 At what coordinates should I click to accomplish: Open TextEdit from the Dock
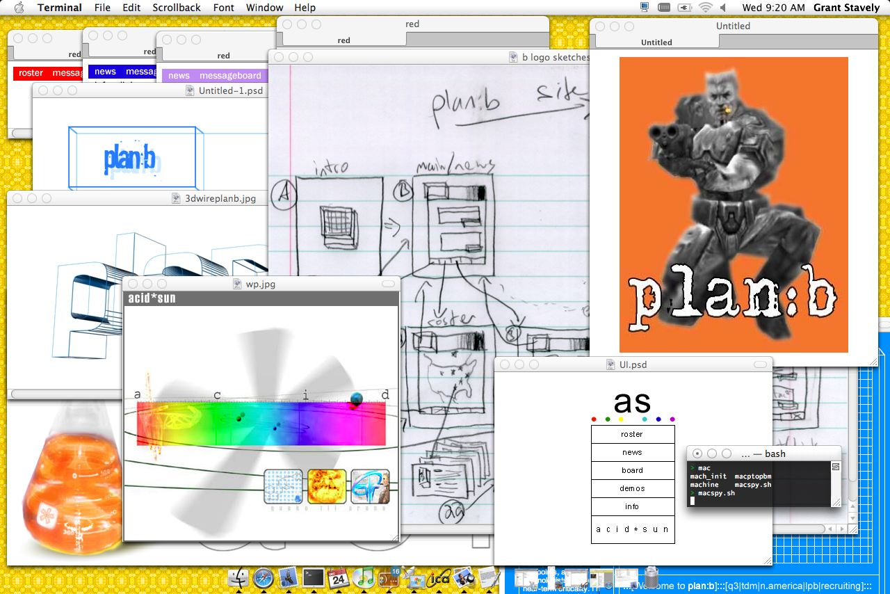coord(489,577)
